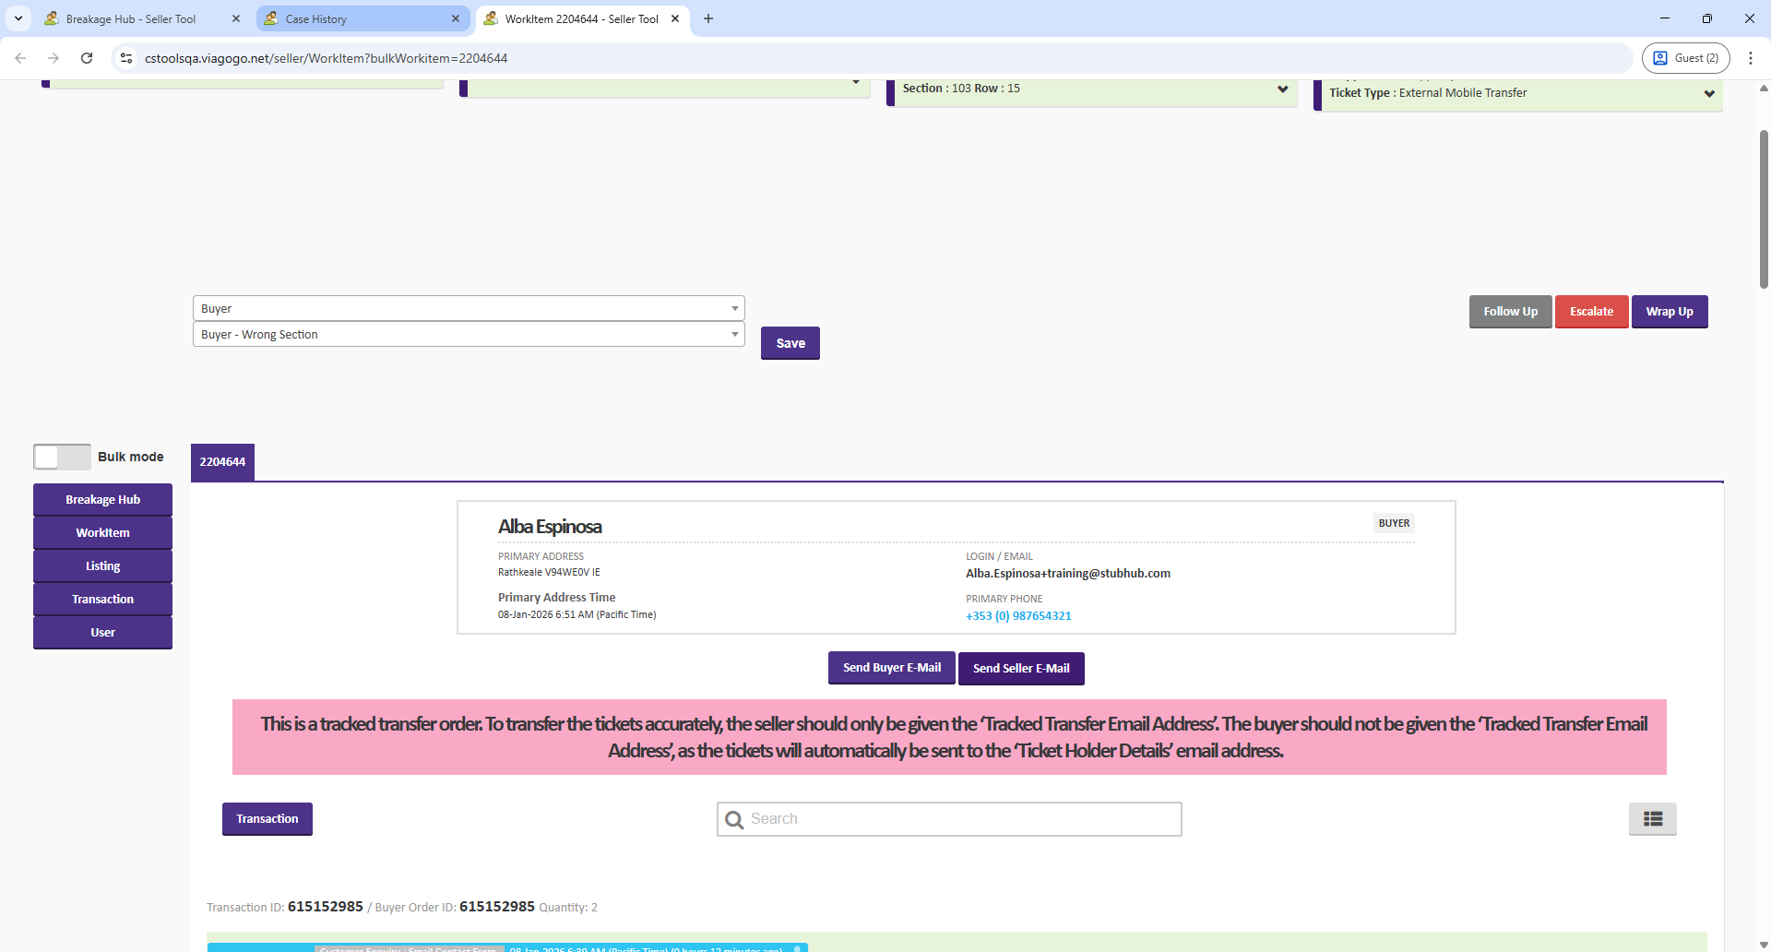Open the Guest profile button
The height and width of the screenshot is (952, 1771).
[1685, 58]
